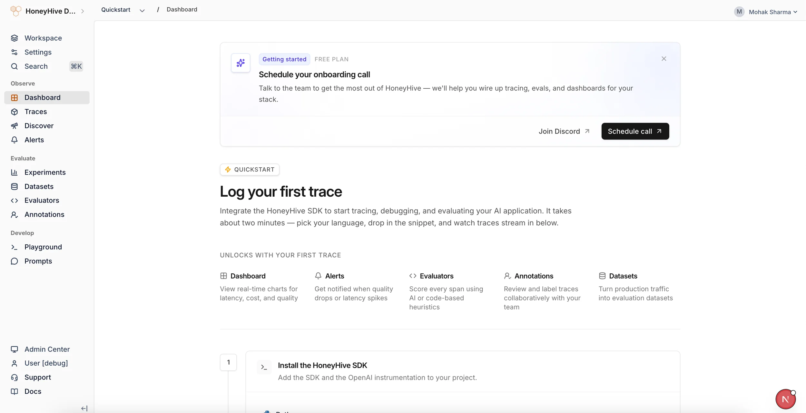Click the Prompts speech bubble icon
Screen dimensions: 806x413
(15, 261)
